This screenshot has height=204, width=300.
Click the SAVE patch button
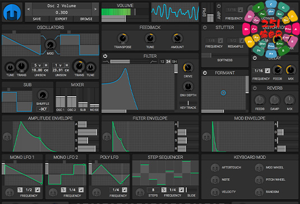[37, 19]
